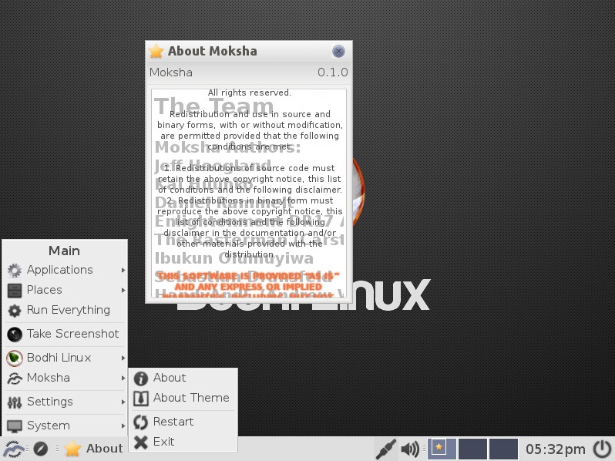Image resolution: width=615 pixels, height=461 pixels.
Task: Launch Run Everything from Main menu
Action: coord(65,310)
